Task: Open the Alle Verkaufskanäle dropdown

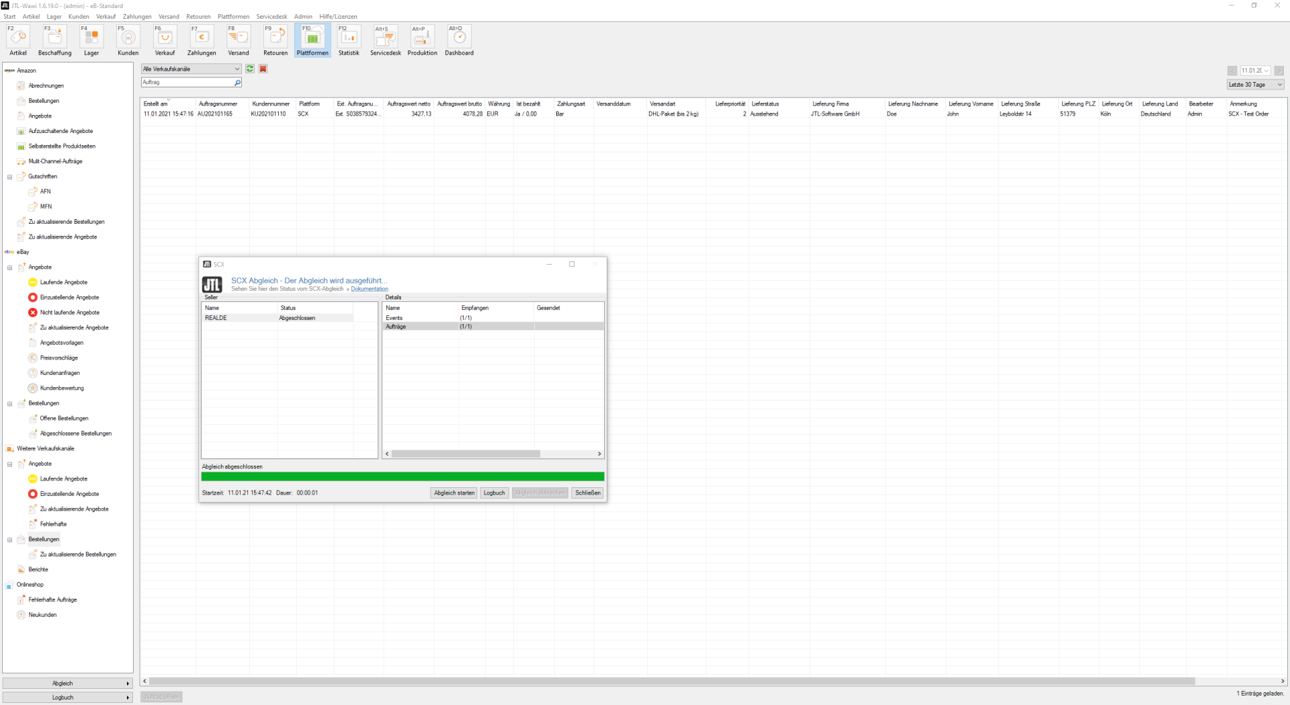Action: pyautogui.click(x=191, y=69)
